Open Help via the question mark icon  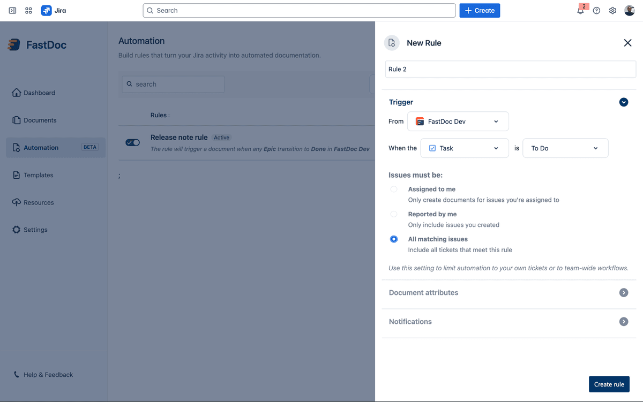click(x=596, y=10)
